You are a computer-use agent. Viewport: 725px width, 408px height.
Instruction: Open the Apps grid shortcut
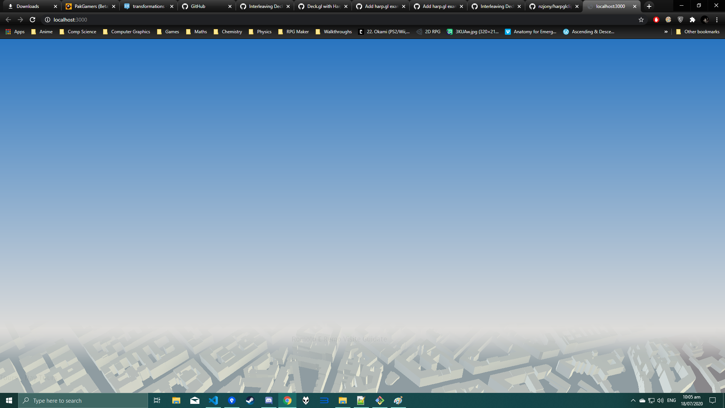[x=15, y=32]
